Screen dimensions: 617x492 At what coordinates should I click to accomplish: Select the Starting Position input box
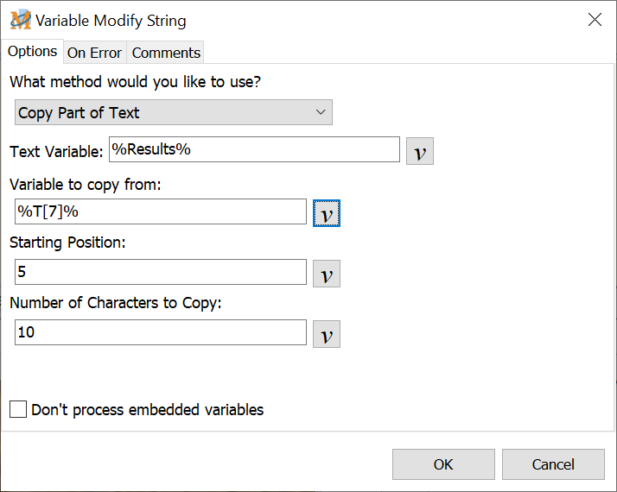161,272
